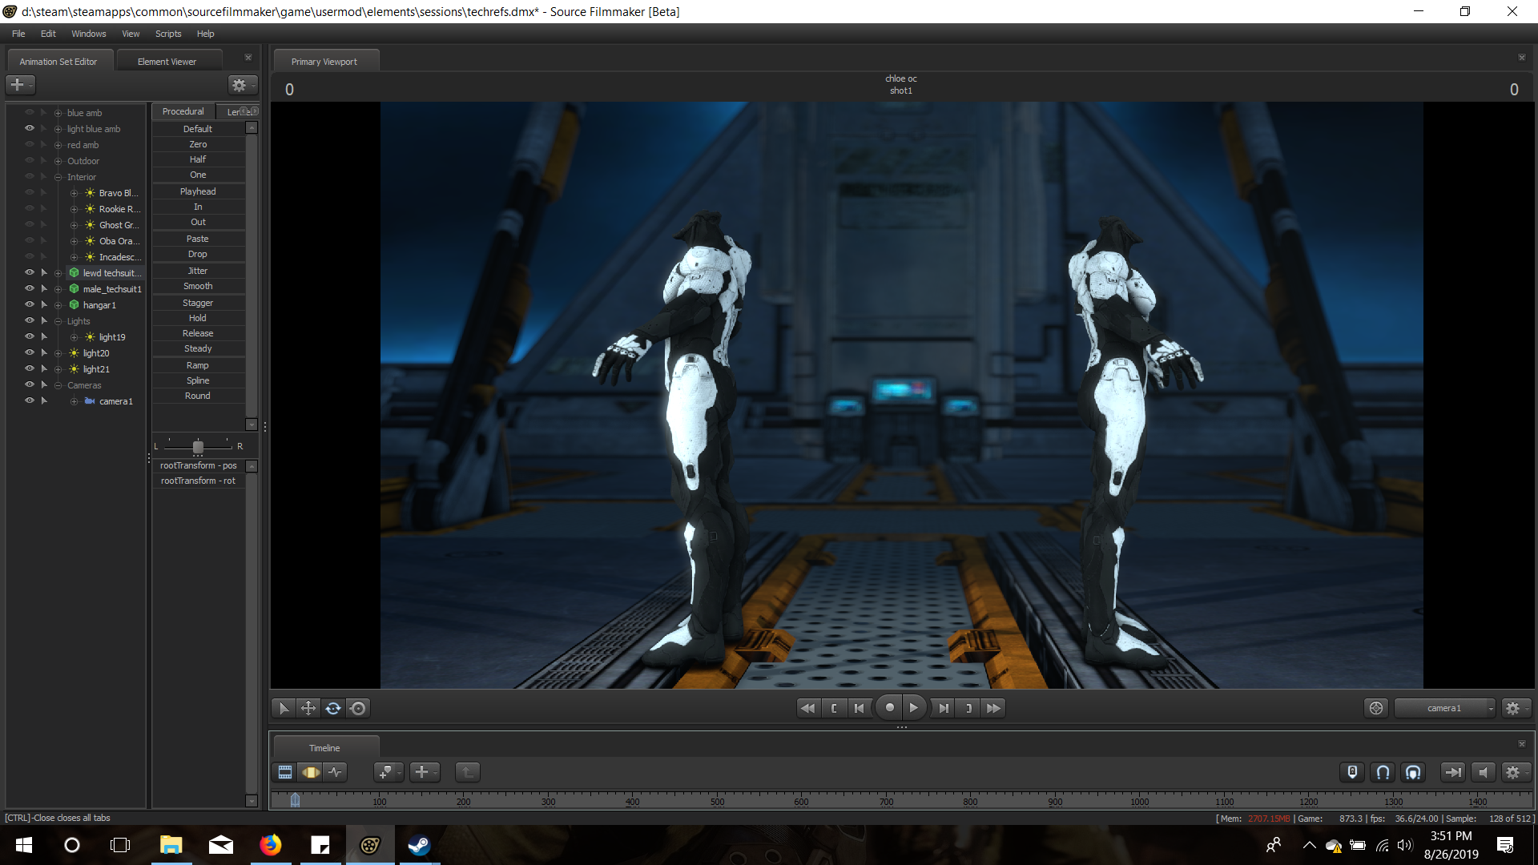Click the record button

(889, 708)
